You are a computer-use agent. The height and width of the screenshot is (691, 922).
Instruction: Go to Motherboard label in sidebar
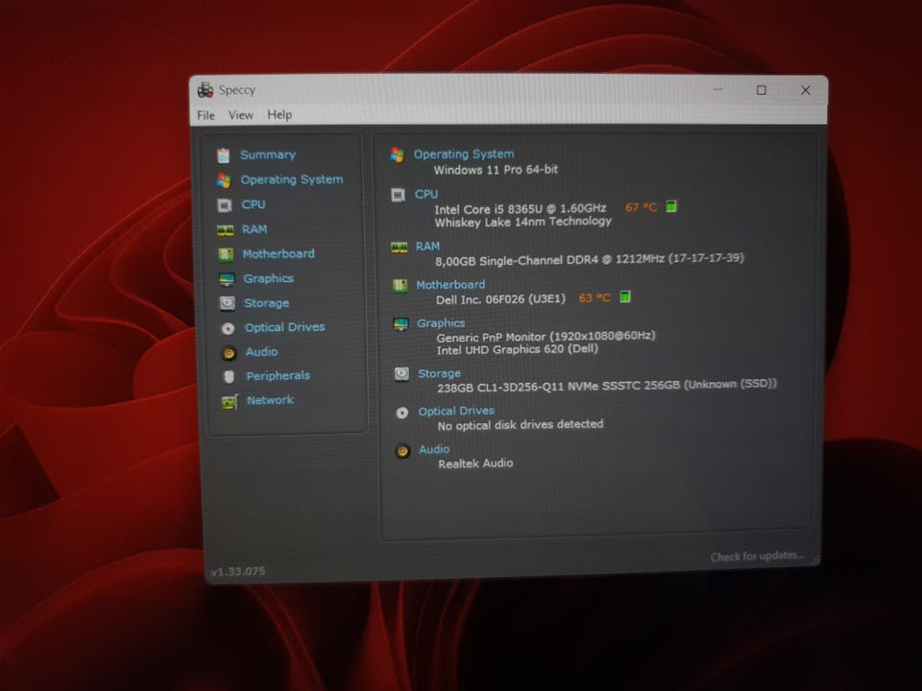(x=279, y=253)
